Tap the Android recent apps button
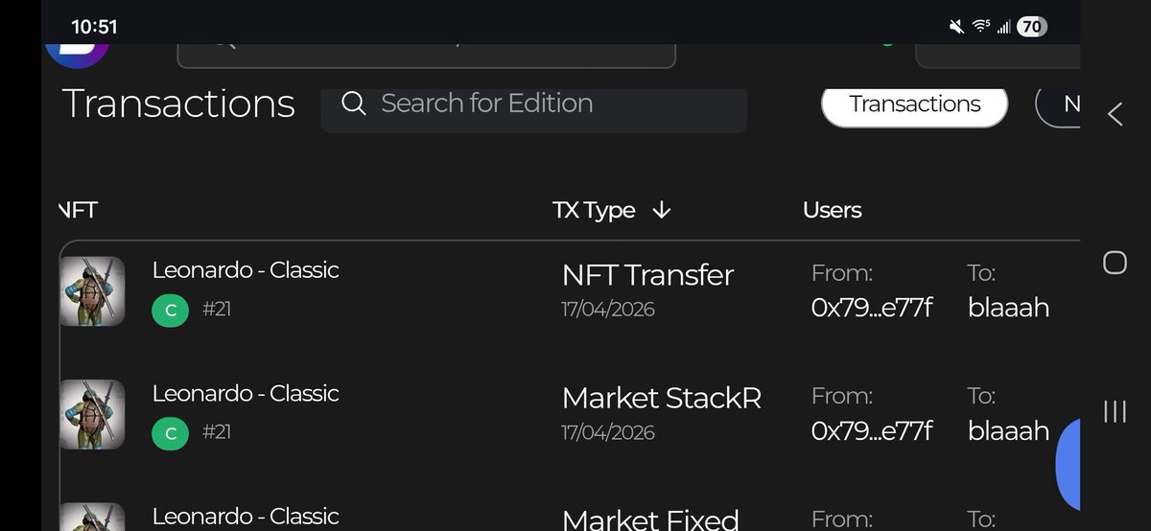 click(x=1115, y=411)
